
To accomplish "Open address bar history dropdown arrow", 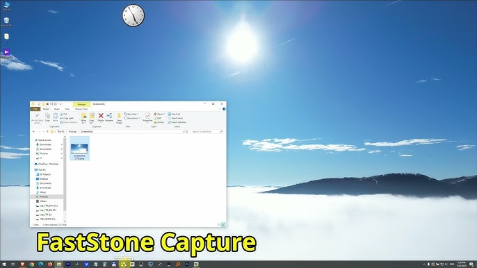I will tap(184, 131).
